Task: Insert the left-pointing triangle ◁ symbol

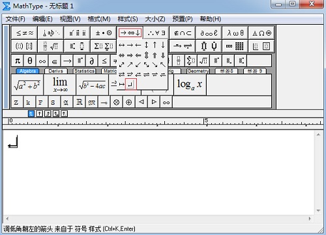Action: [141, 102]
